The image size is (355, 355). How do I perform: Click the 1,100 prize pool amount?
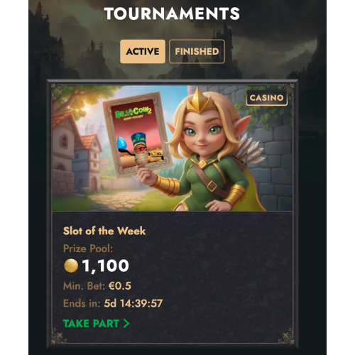[105, 266]
